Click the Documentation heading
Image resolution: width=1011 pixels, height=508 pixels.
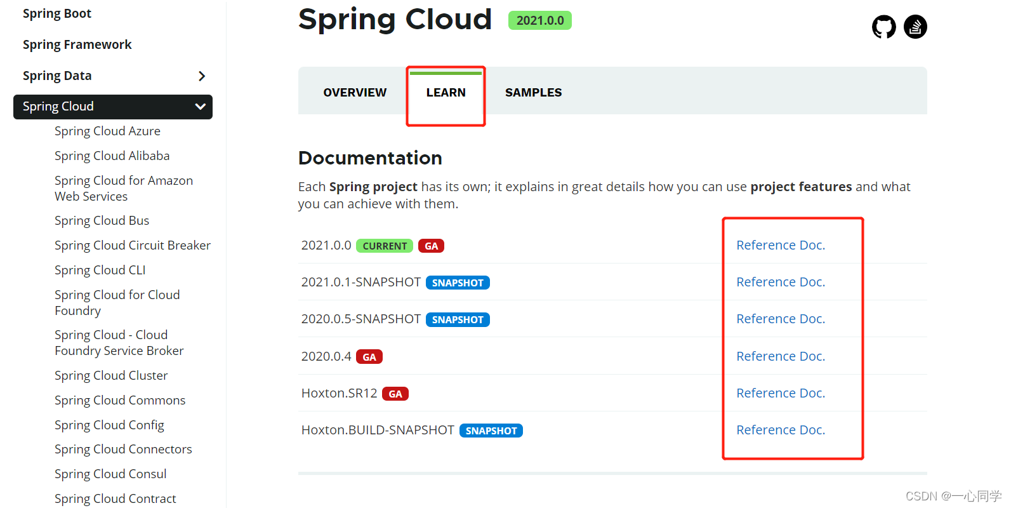tap(370, 157)
